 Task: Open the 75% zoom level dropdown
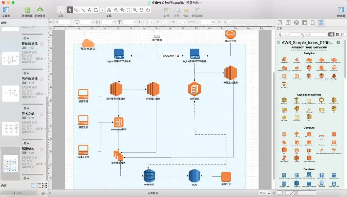pos(264,193)
